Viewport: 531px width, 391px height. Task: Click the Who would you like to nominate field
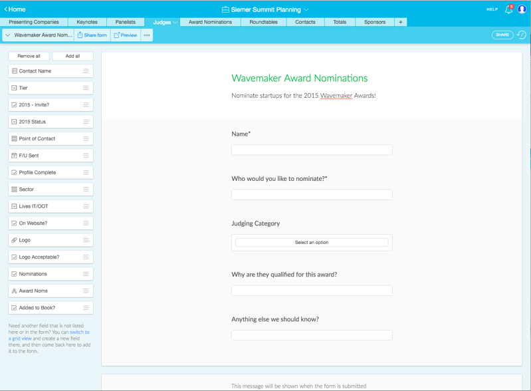tap(312, 194)
